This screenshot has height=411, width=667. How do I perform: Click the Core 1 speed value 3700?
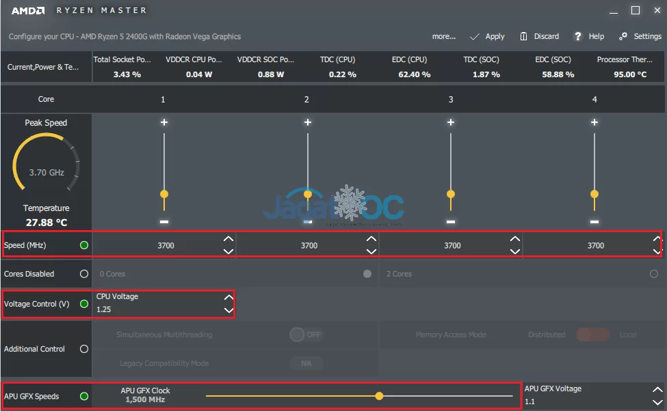166,245
